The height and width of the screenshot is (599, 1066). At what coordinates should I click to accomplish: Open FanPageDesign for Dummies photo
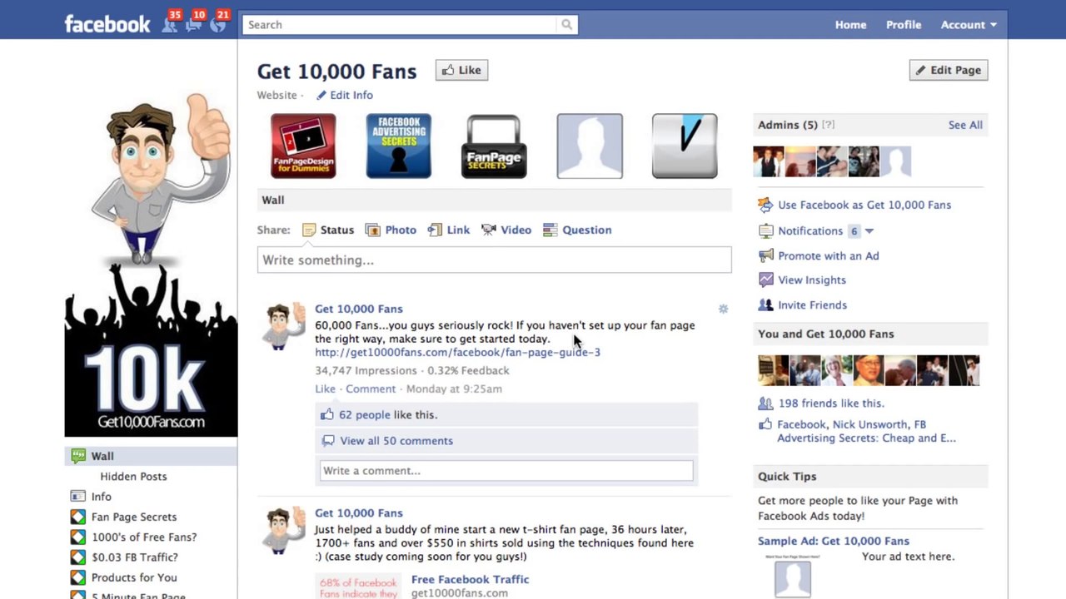[303, 146]
